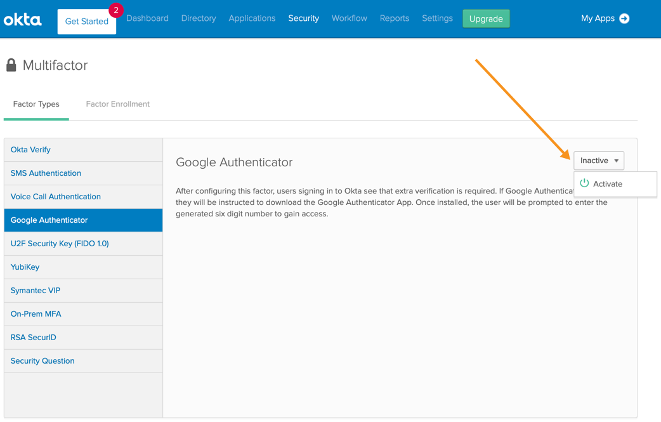Click the notification badge showing 2
Viewport: 661px width, 422px height.
coord(115,10)
